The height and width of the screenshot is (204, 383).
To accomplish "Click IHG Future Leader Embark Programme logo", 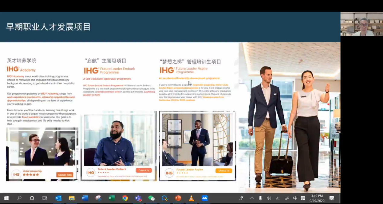I will (109, 71).
